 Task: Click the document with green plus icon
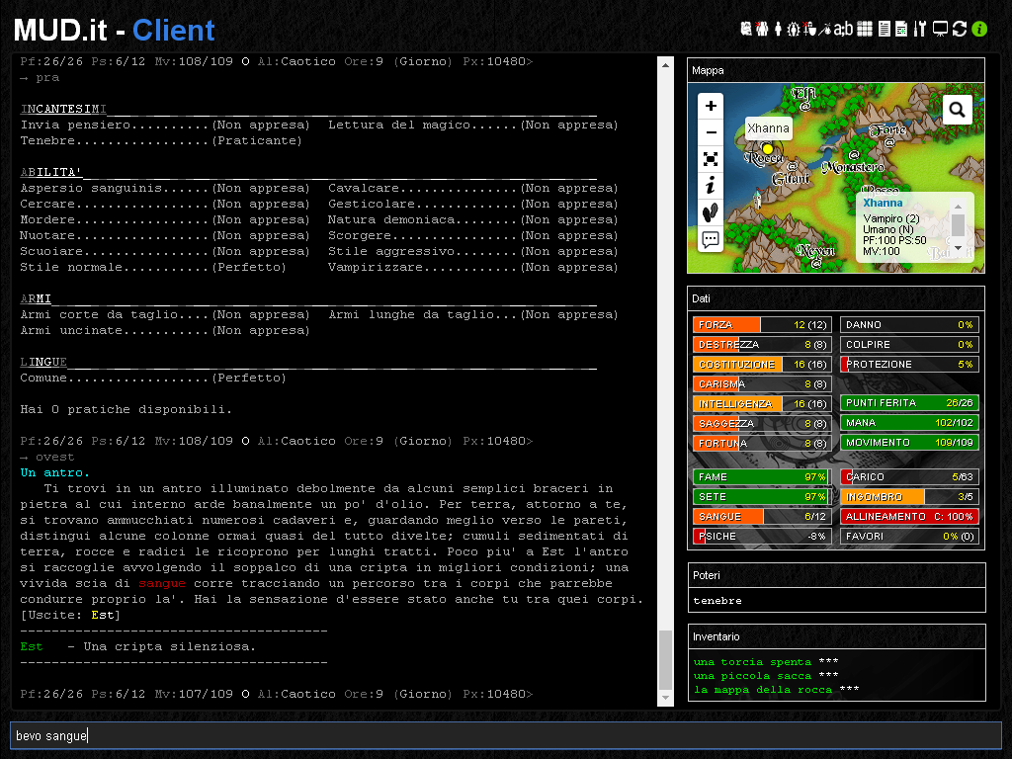pyautogui.click(x=901, y=29)
